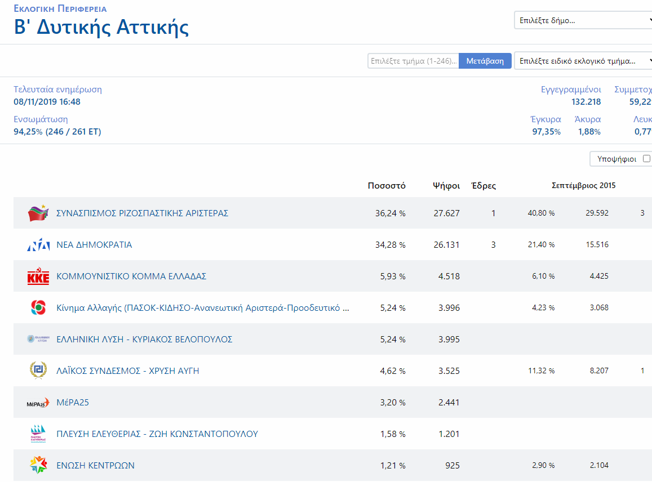Click the Άκυρα label
The image size is (652, 482).
(588, 119)
